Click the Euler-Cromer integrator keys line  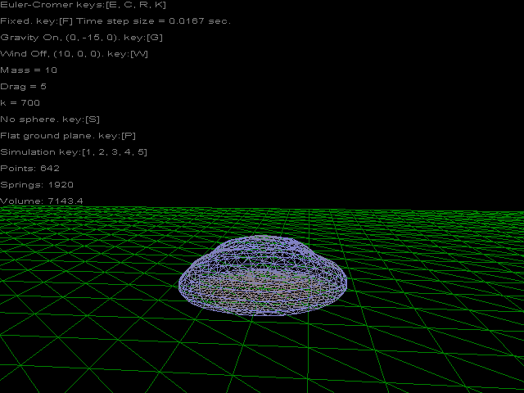point(84,5)
